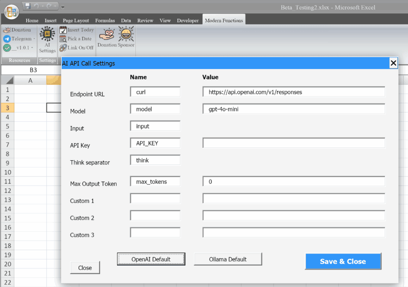
Task: Select row 3 header
Action: pyautogui.click(x=8, y=108)
